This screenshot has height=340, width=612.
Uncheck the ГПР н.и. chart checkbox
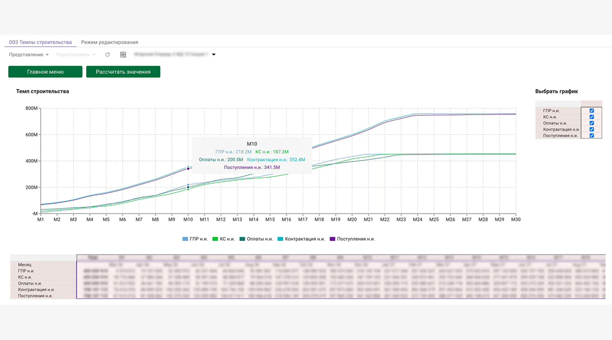coord(591,110)
